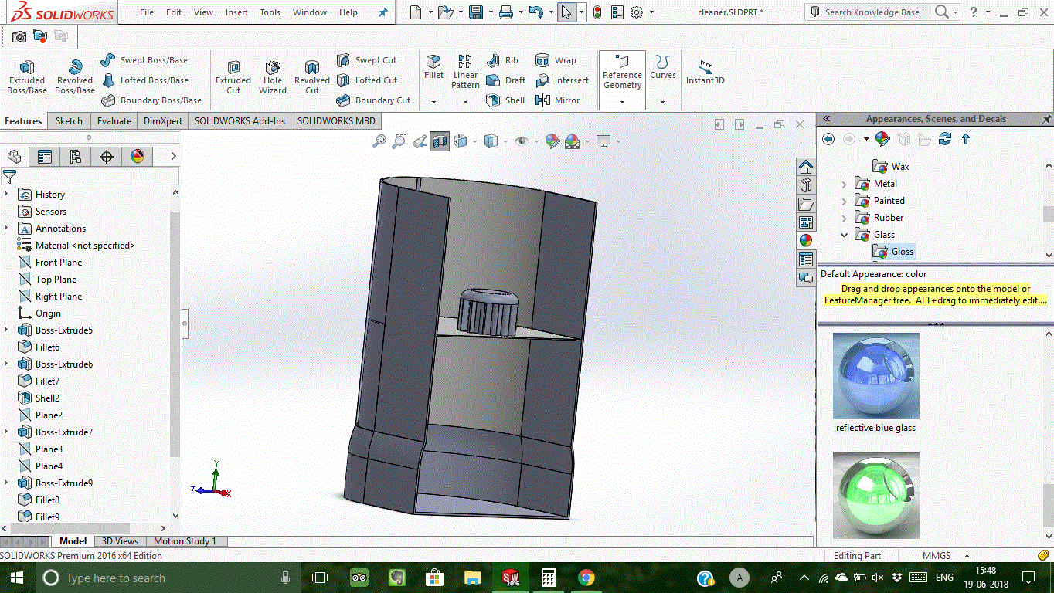Toggle the FeatureManager design tree tab
Image resolution: width=1054 pixels, height=593 pixels.
14,157
